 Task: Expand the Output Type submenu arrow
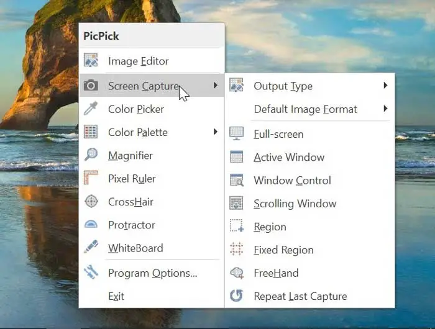(385, 86)
